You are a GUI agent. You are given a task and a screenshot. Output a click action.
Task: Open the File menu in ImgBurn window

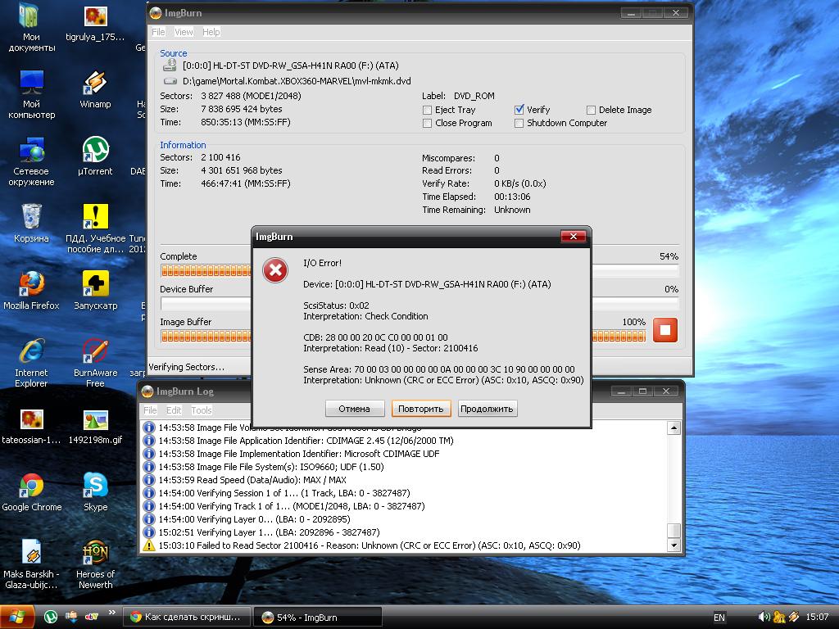tap(158, 32)
